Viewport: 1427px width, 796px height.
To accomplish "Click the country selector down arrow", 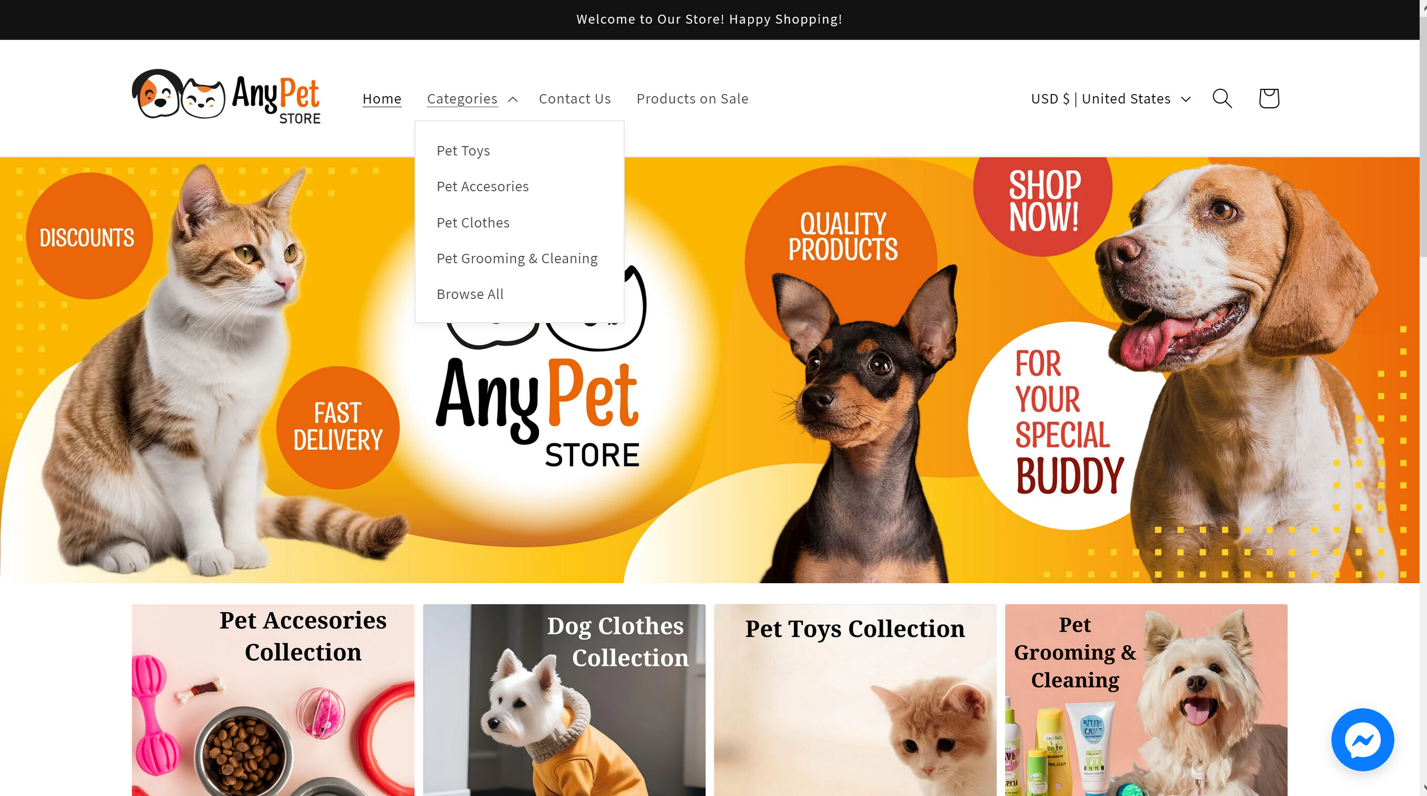I will pyautogui.click(x=1185, y=99).
